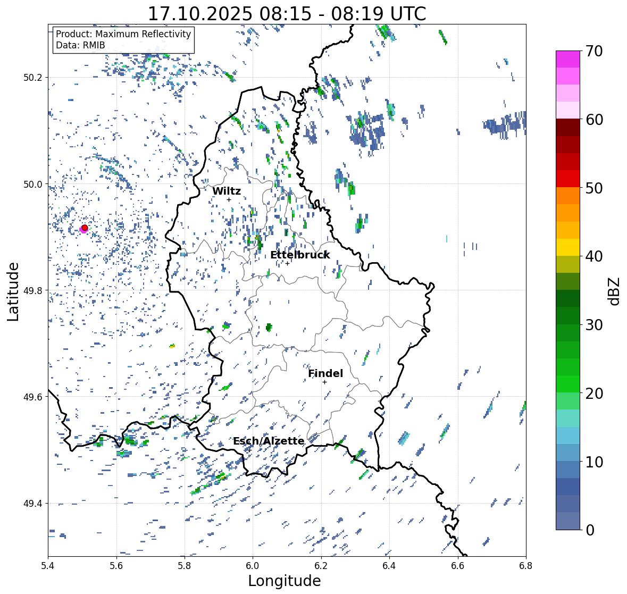Click the latitude tick label 50.2

pos(33,78)
